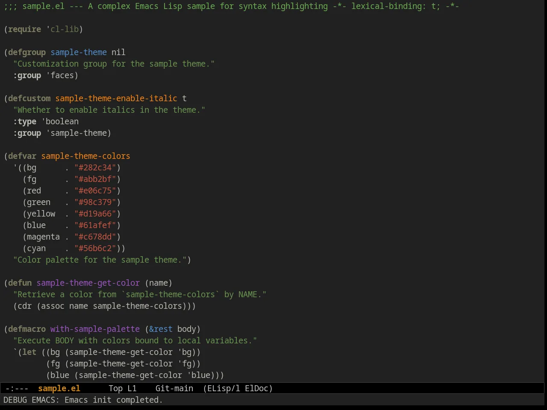
Task: Click the 'assoc' function call
Action: [x=53, y=306]
